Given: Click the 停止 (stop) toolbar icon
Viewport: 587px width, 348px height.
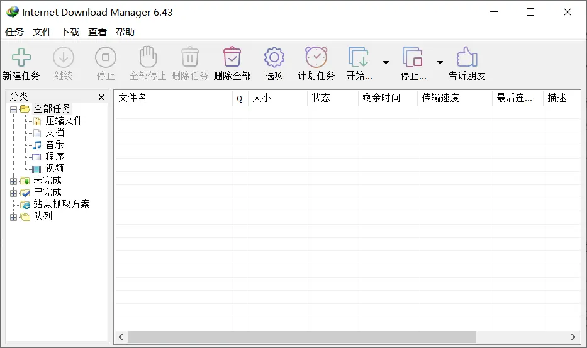Looking at the screenshot, I should click(x=106, y=57).
